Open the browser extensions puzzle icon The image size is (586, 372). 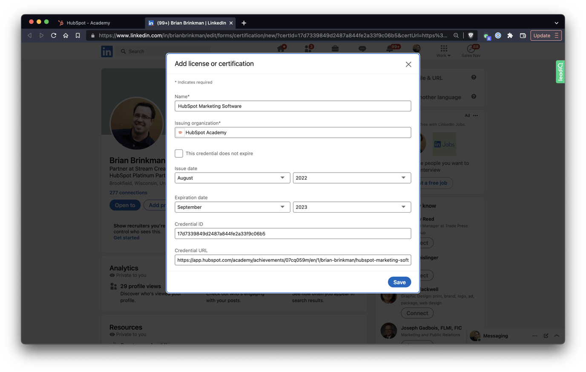[x=510, y=36]
